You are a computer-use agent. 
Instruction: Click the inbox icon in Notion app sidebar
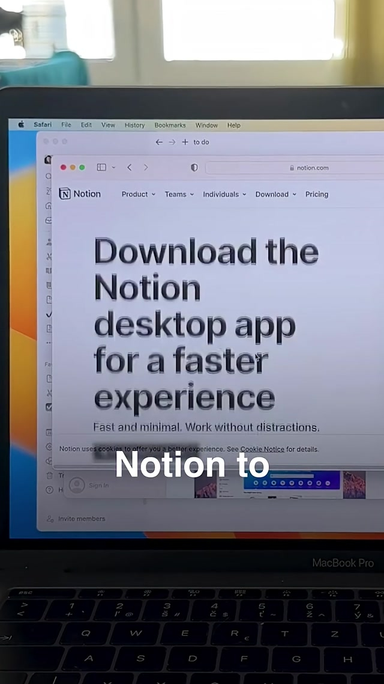pyautogui.click(x=49, y=221)
